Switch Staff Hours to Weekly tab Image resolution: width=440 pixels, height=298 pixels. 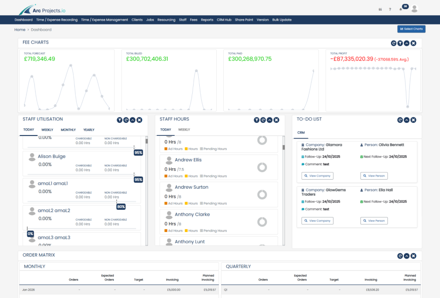tap(184, 130)
